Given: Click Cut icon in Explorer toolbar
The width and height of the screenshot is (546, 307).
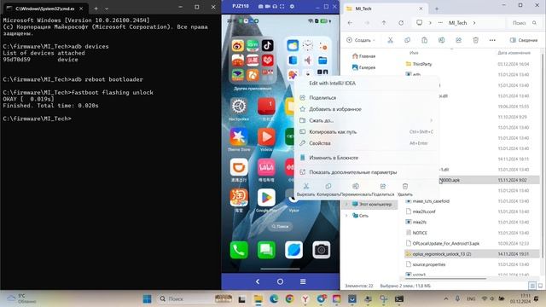Looking at the screenshot, I should (x=391, y=40).
